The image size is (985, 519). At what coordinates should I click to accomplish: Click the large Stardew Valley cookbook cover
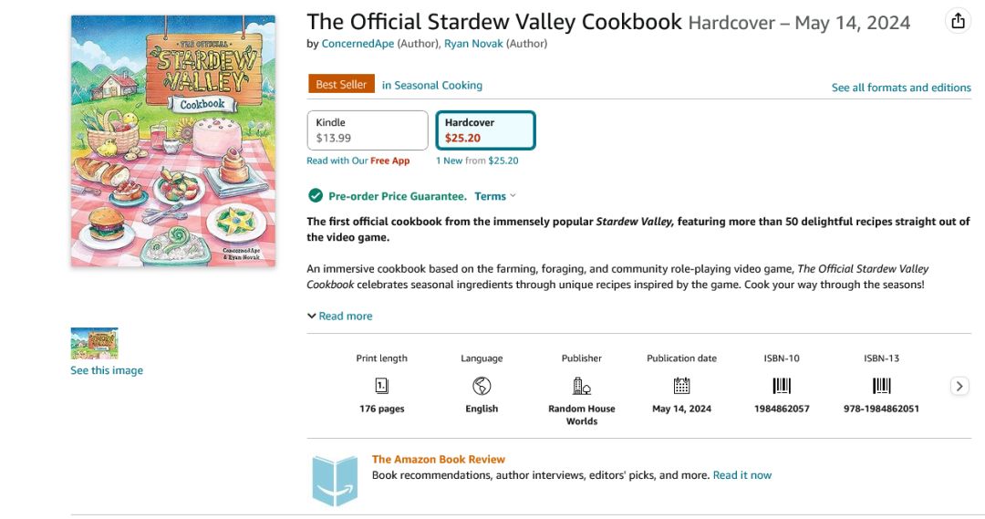coord(173,141)
